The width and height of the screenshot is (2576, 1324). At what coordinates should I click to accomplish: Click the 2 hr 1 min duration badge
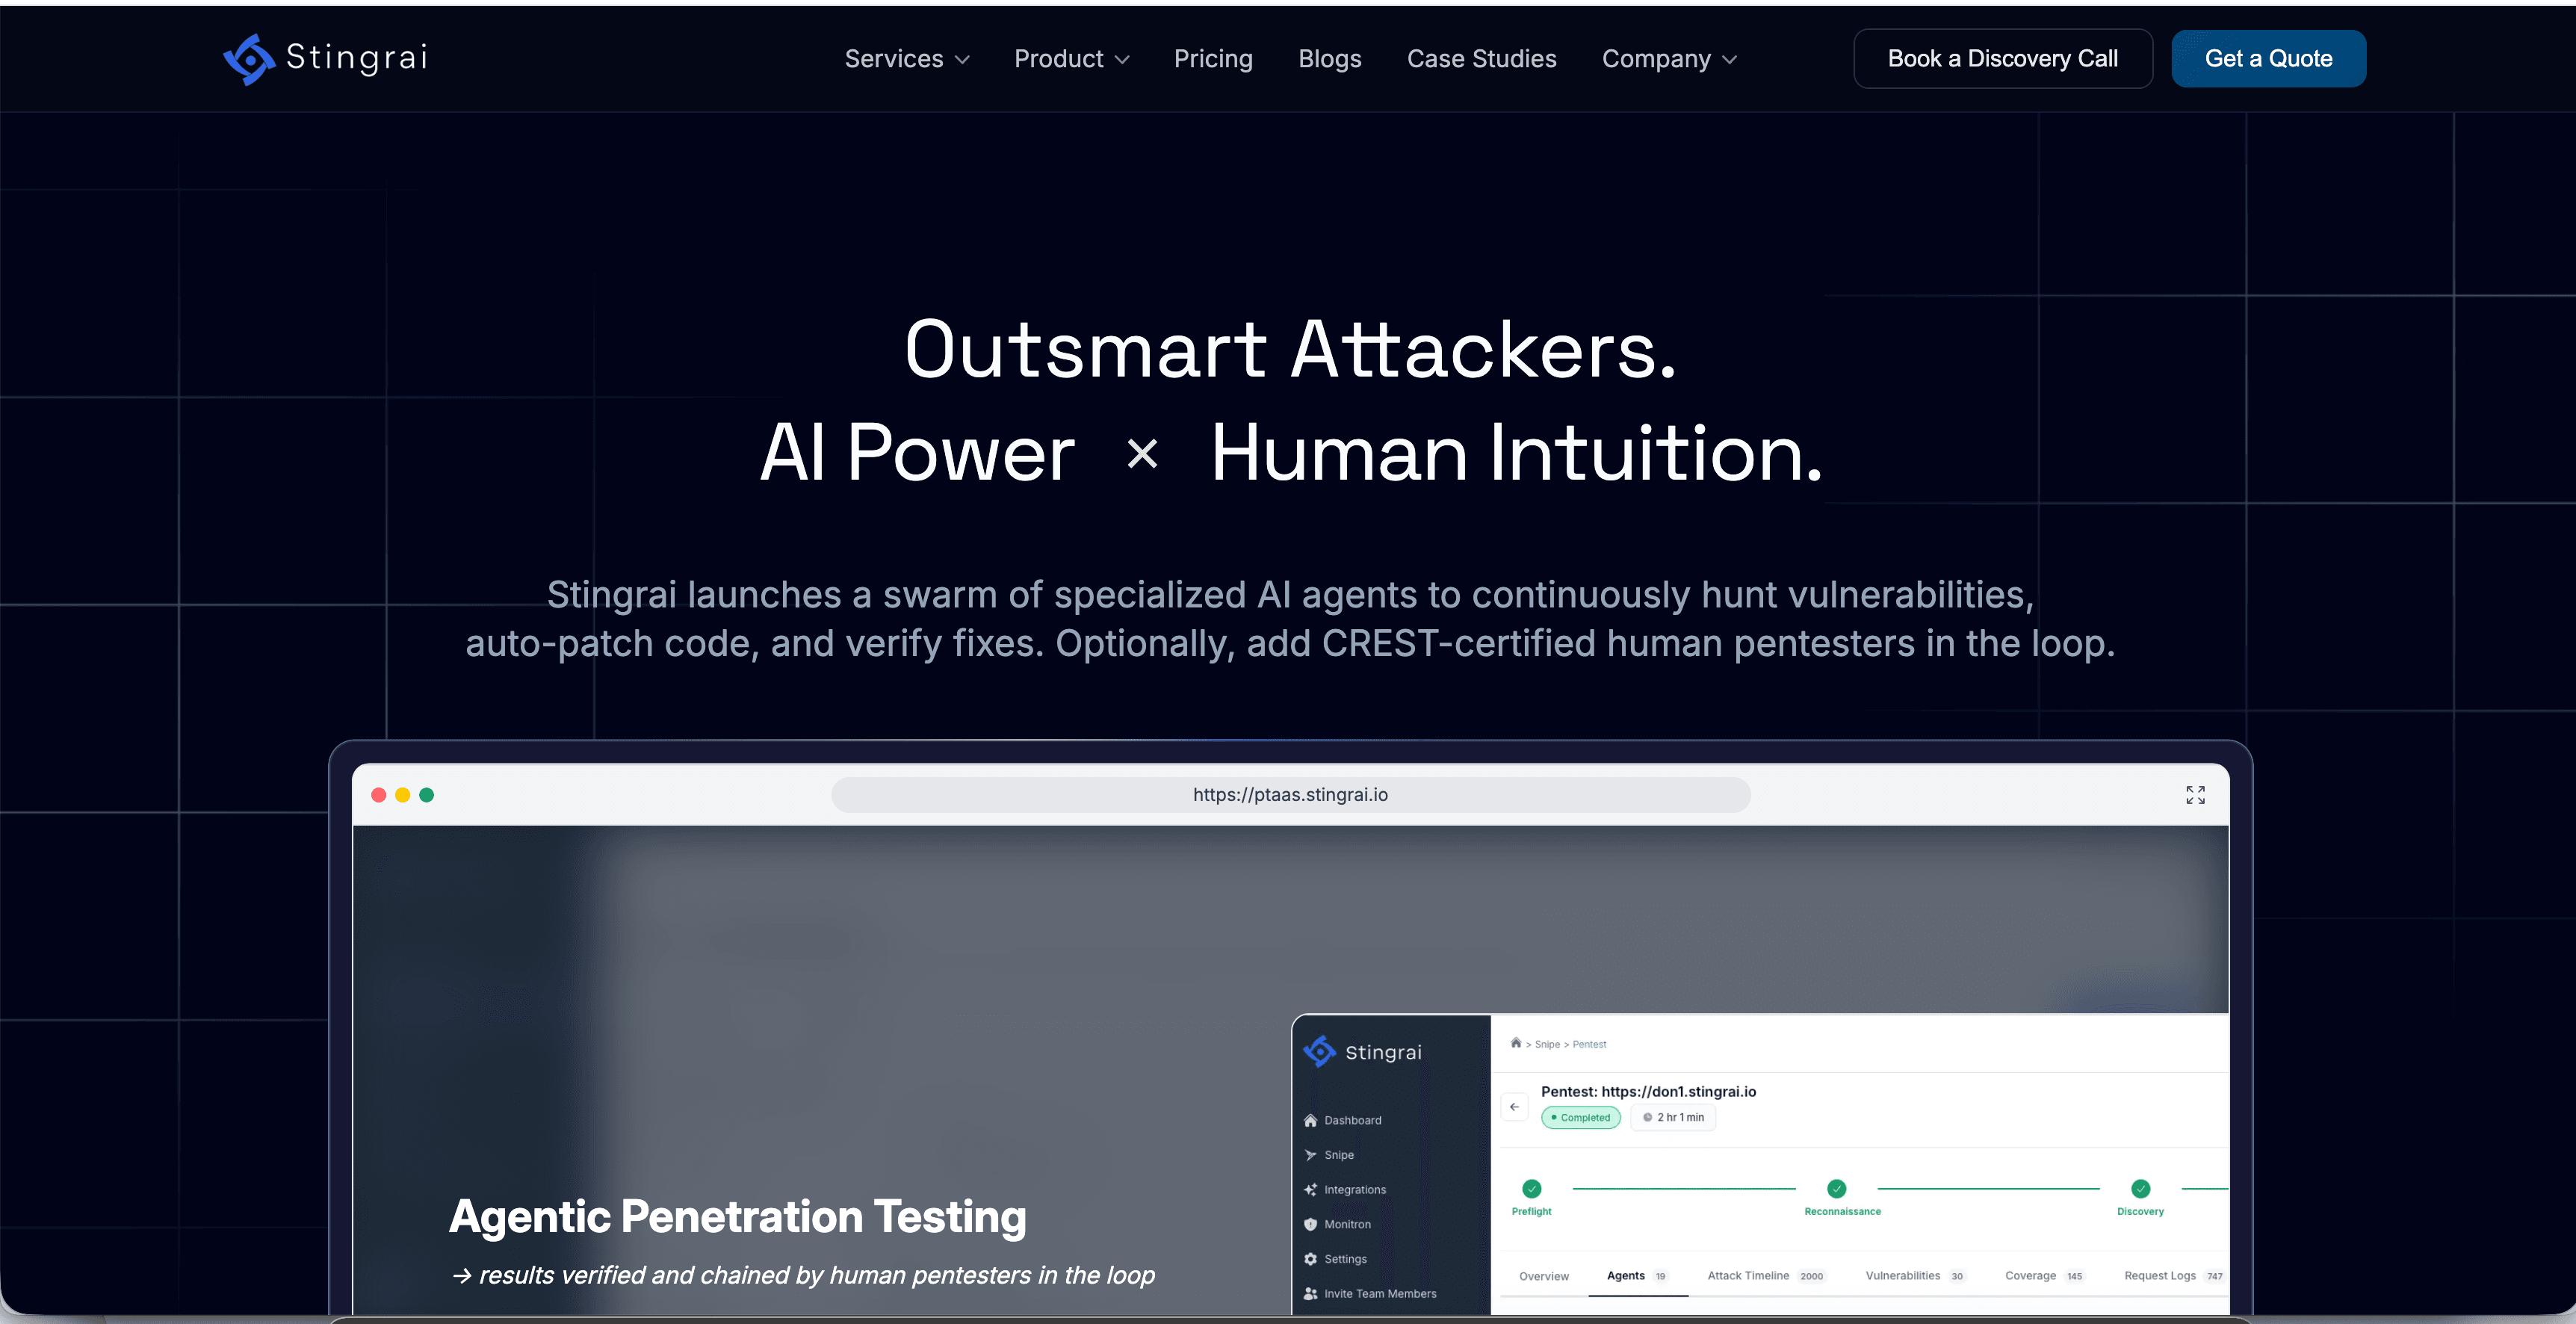point(1673,1118)
